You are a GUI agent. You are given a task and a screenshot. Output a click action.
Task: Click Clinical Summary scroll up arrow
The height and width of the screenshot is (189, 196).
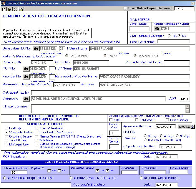point(187,107)
